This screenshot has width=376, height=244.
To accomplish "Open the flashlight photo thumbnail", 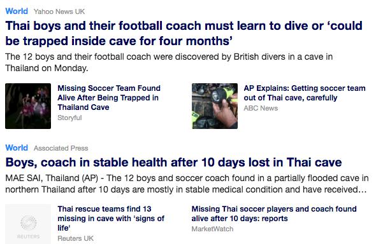I will (x=215, y=106).
